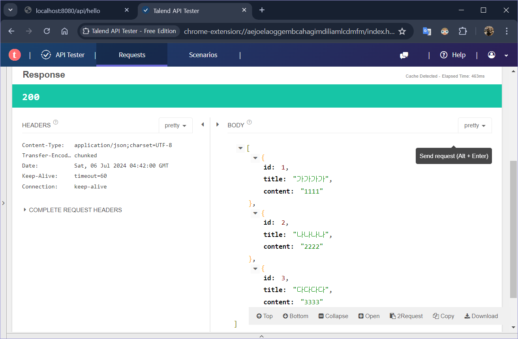This screenshot has width=518, height=339.
Task: Open the glasses-face extension icon
Action: [x=445, y=31]
